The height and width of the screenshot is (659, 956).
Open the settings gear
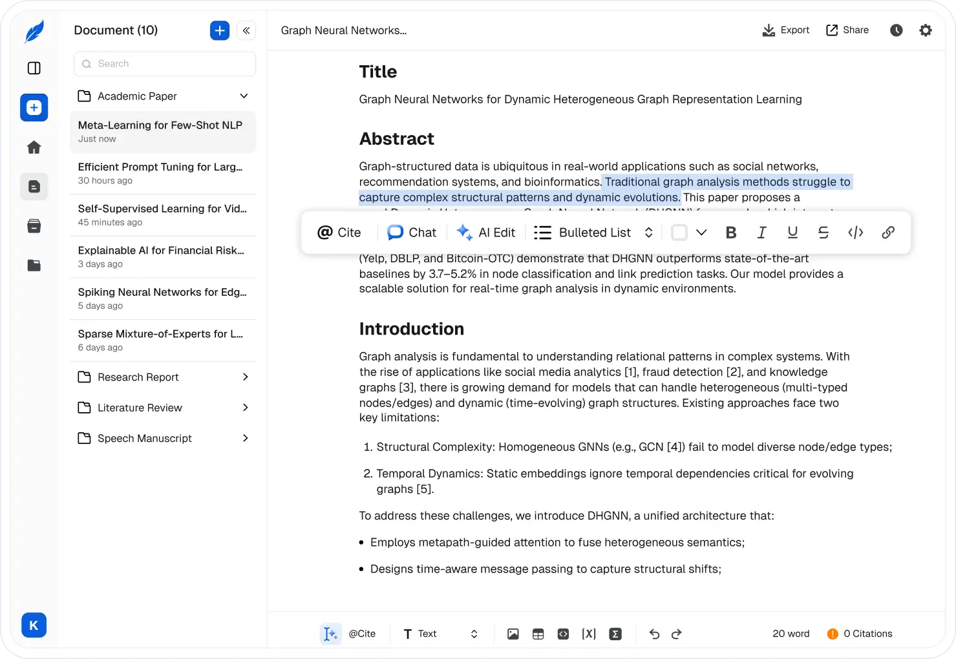click(x=926, y=30)
